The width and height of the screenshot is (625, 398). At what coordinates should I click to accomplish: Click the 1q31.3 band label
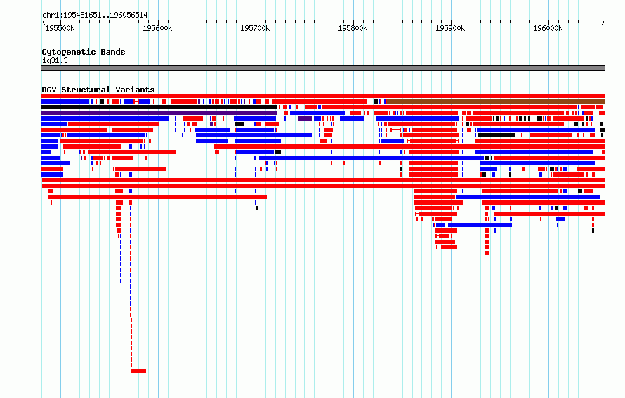point(55,60)
